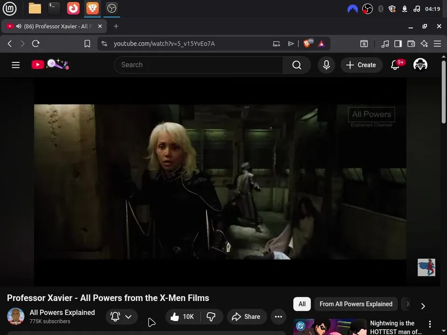Mute the Professor Xavier tab audio

pyautogui.click(x=19, y=26)
